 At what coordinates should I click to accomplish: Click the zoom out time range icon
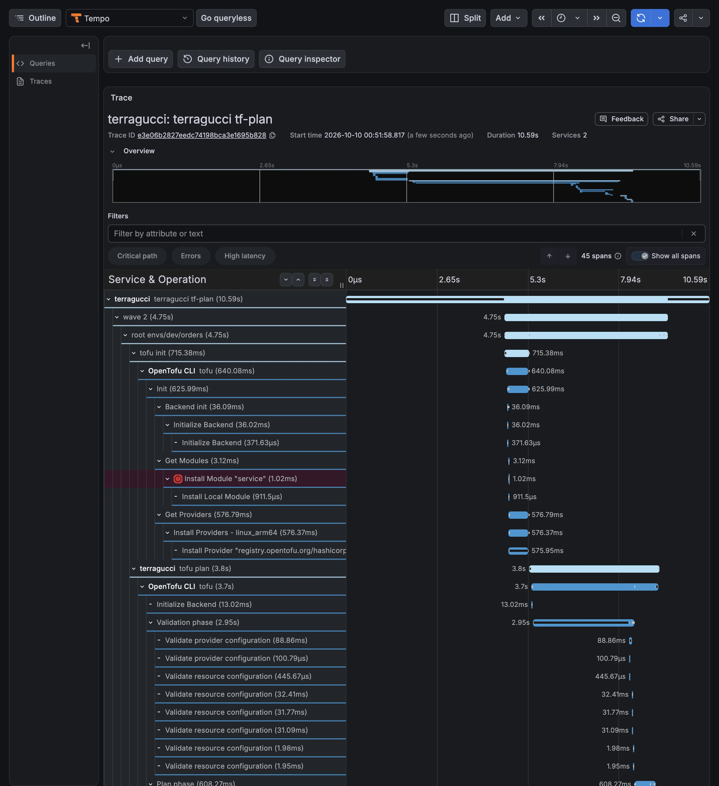[x=616, y=18]
